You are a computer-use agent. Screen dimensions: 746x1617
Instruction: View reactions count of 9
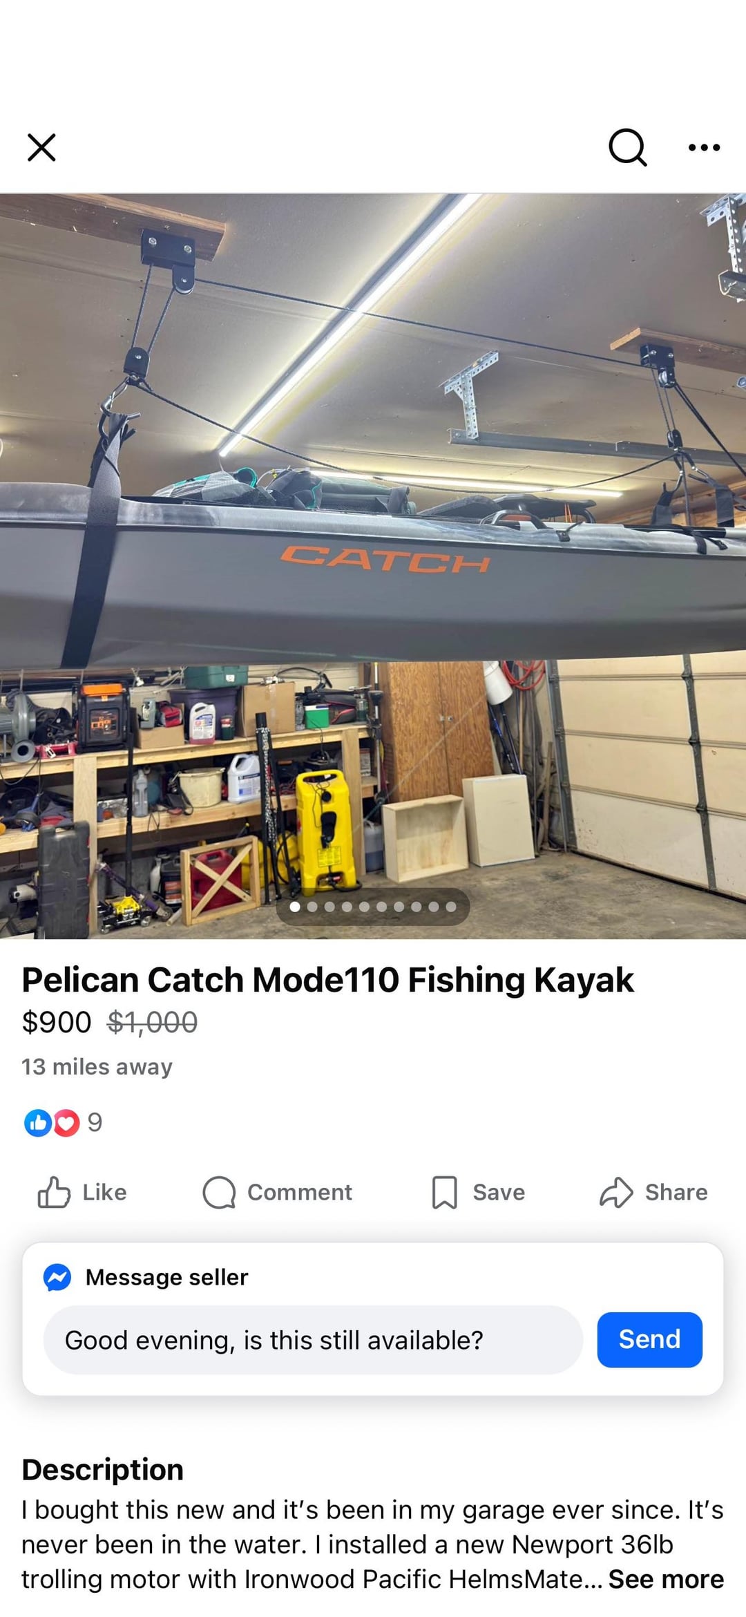tap(95, 1123)
